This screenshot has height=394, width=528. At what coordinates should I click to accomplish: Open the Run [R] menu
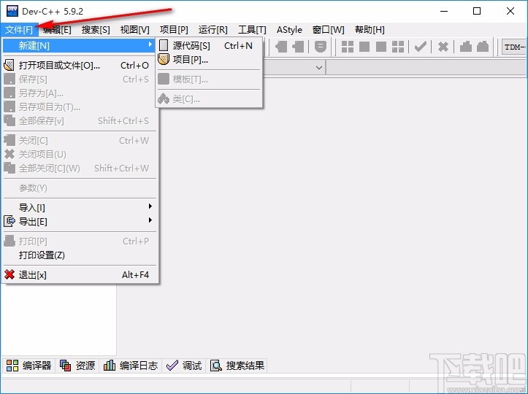tap(213, 30)
